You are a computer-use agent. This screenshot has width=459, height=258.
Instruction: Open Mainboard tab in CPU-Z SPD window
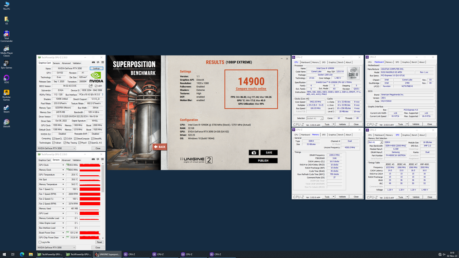point(379,135)
